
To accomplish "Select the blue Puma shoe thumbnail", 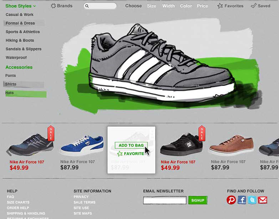I will click(x=82, y=145).
